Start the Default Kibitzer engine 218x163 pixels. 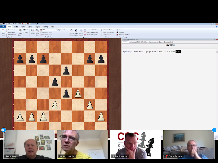[x=71, y=32]
